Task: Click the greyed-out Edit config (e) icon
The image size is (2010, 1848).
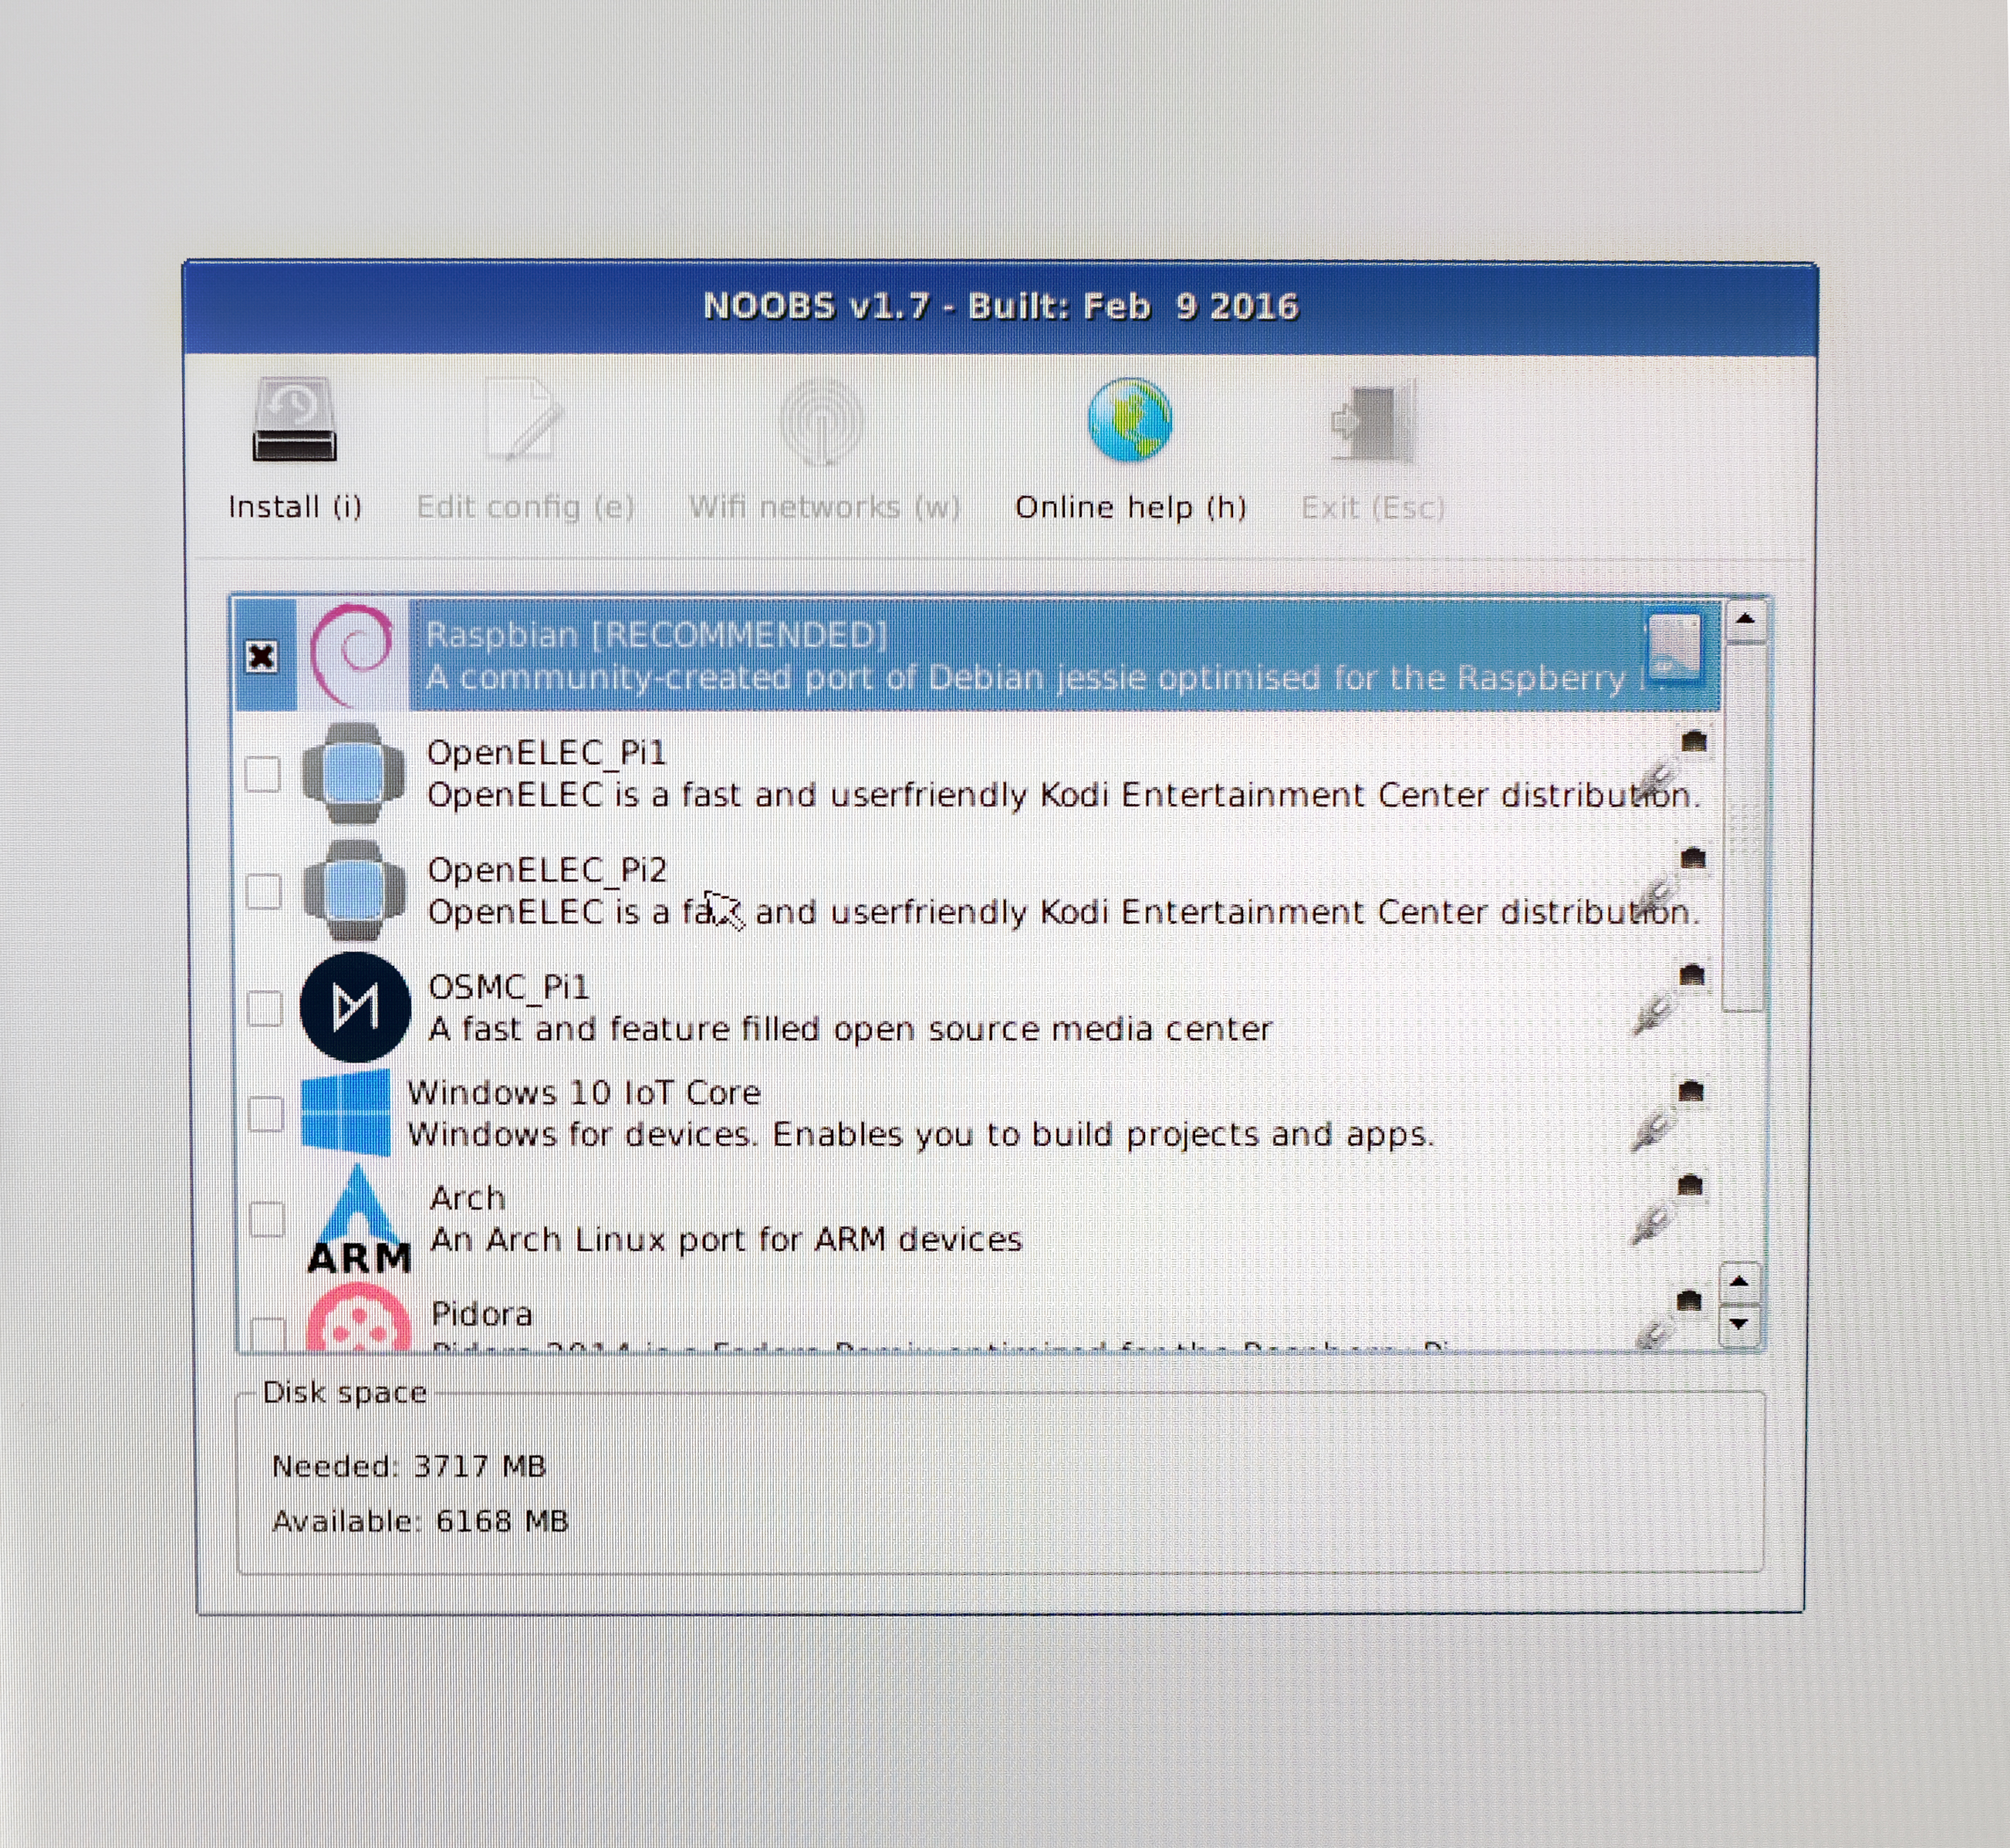Action: pyautogui.click(x=525, y=420)
